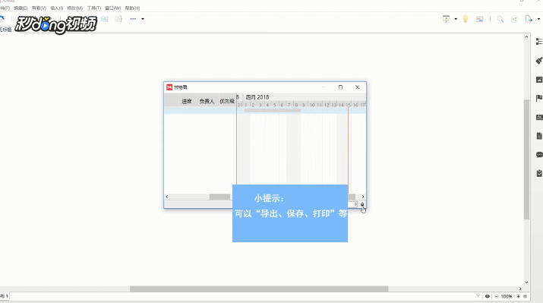The width and height of the screenshot is (543, 303).
Task: Click the 优先级 column header in Gantt window
Action: 227,101
